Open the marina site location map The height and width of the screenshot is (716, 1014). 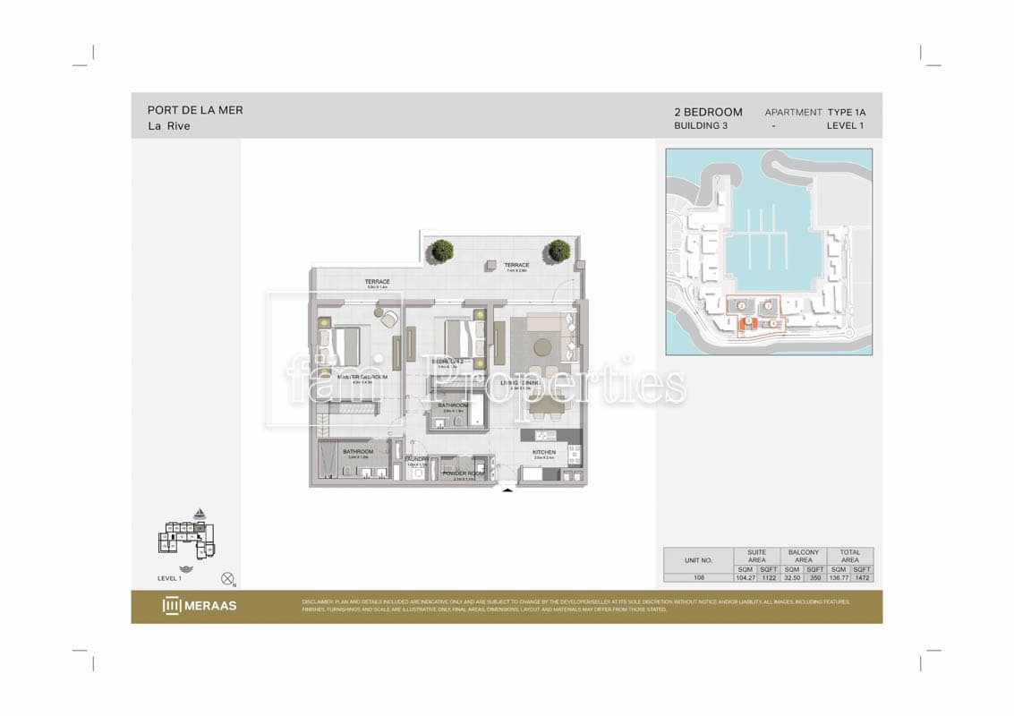(769, 251)
